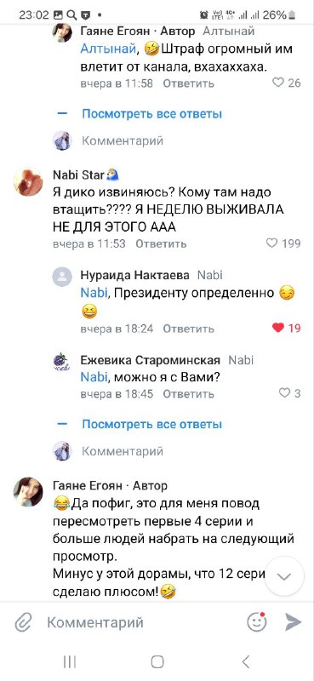Open the emoji sticker picker
The height and width of the screenshot is (681, 314).
(x=257, y=622)
